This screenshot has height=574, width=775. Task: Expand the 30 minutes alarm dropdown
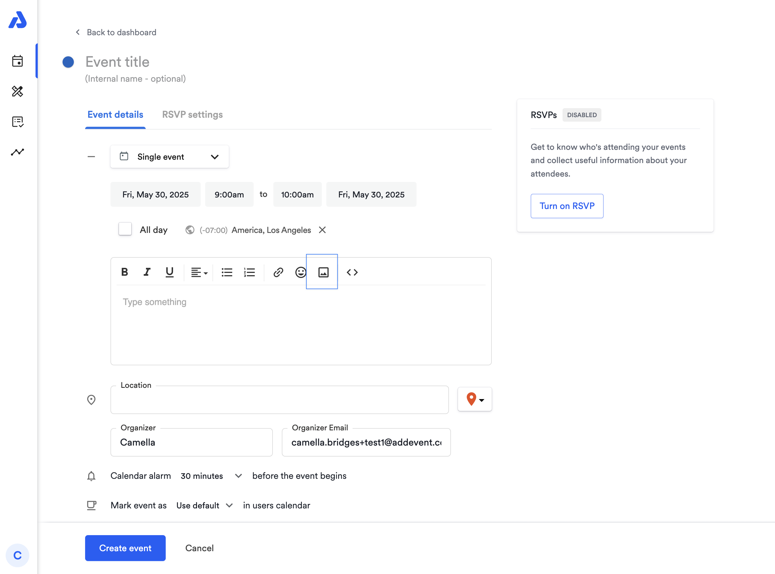click(x=211, y=476)
